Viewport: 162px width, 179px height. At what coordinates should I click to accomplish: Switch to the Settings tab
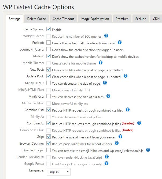point(14,19)
